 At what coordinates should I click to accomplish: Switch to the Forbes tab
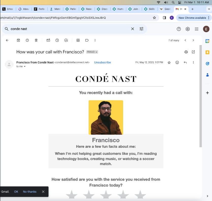pos(39,9)
